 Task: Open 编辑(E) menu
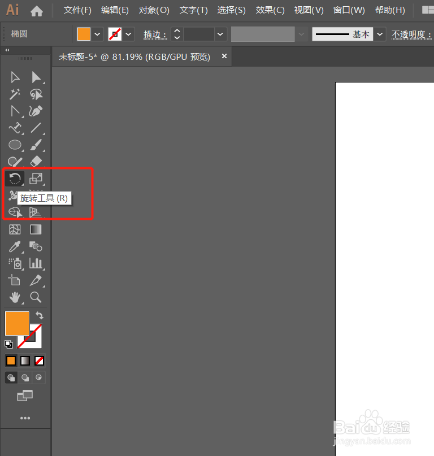point(115,11)
